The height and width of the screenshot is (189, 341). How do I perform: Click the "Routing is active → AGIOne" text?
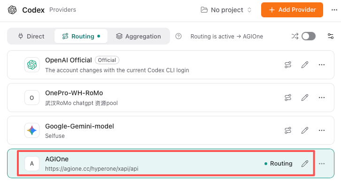tap(227, 36)
